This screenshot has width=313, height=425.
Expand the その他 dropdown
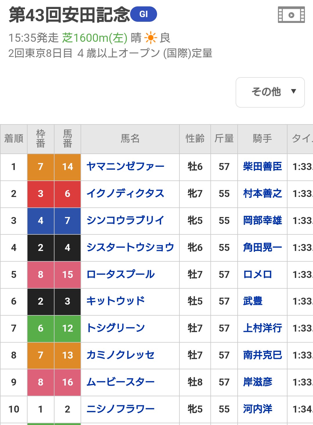(x=270, y=92)
